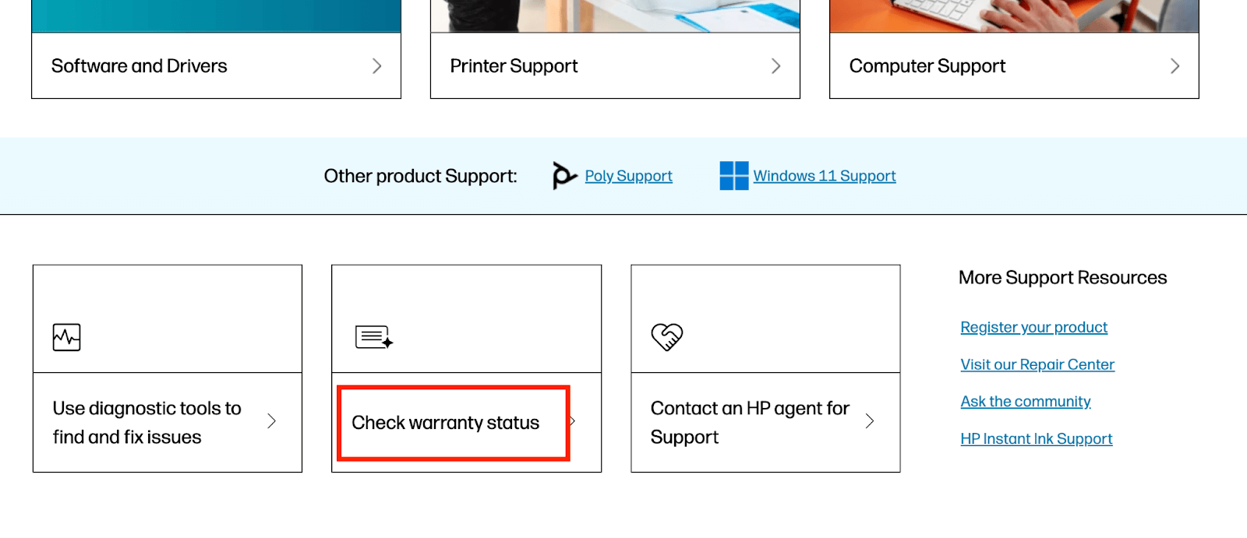Expand Software and Drivers via its chevron
Viewport: 1247px width, 538px height.
coord(376,66)
